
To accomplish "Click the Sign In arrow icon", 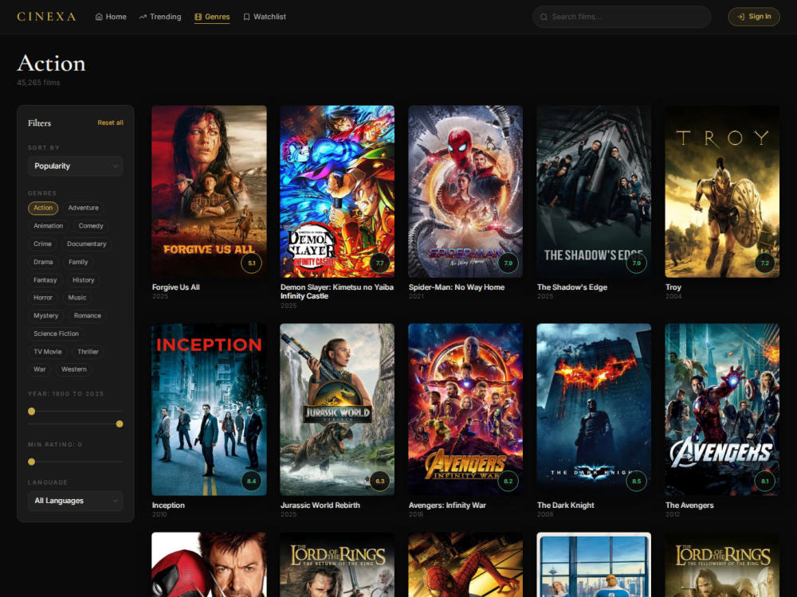I will 741,17.
